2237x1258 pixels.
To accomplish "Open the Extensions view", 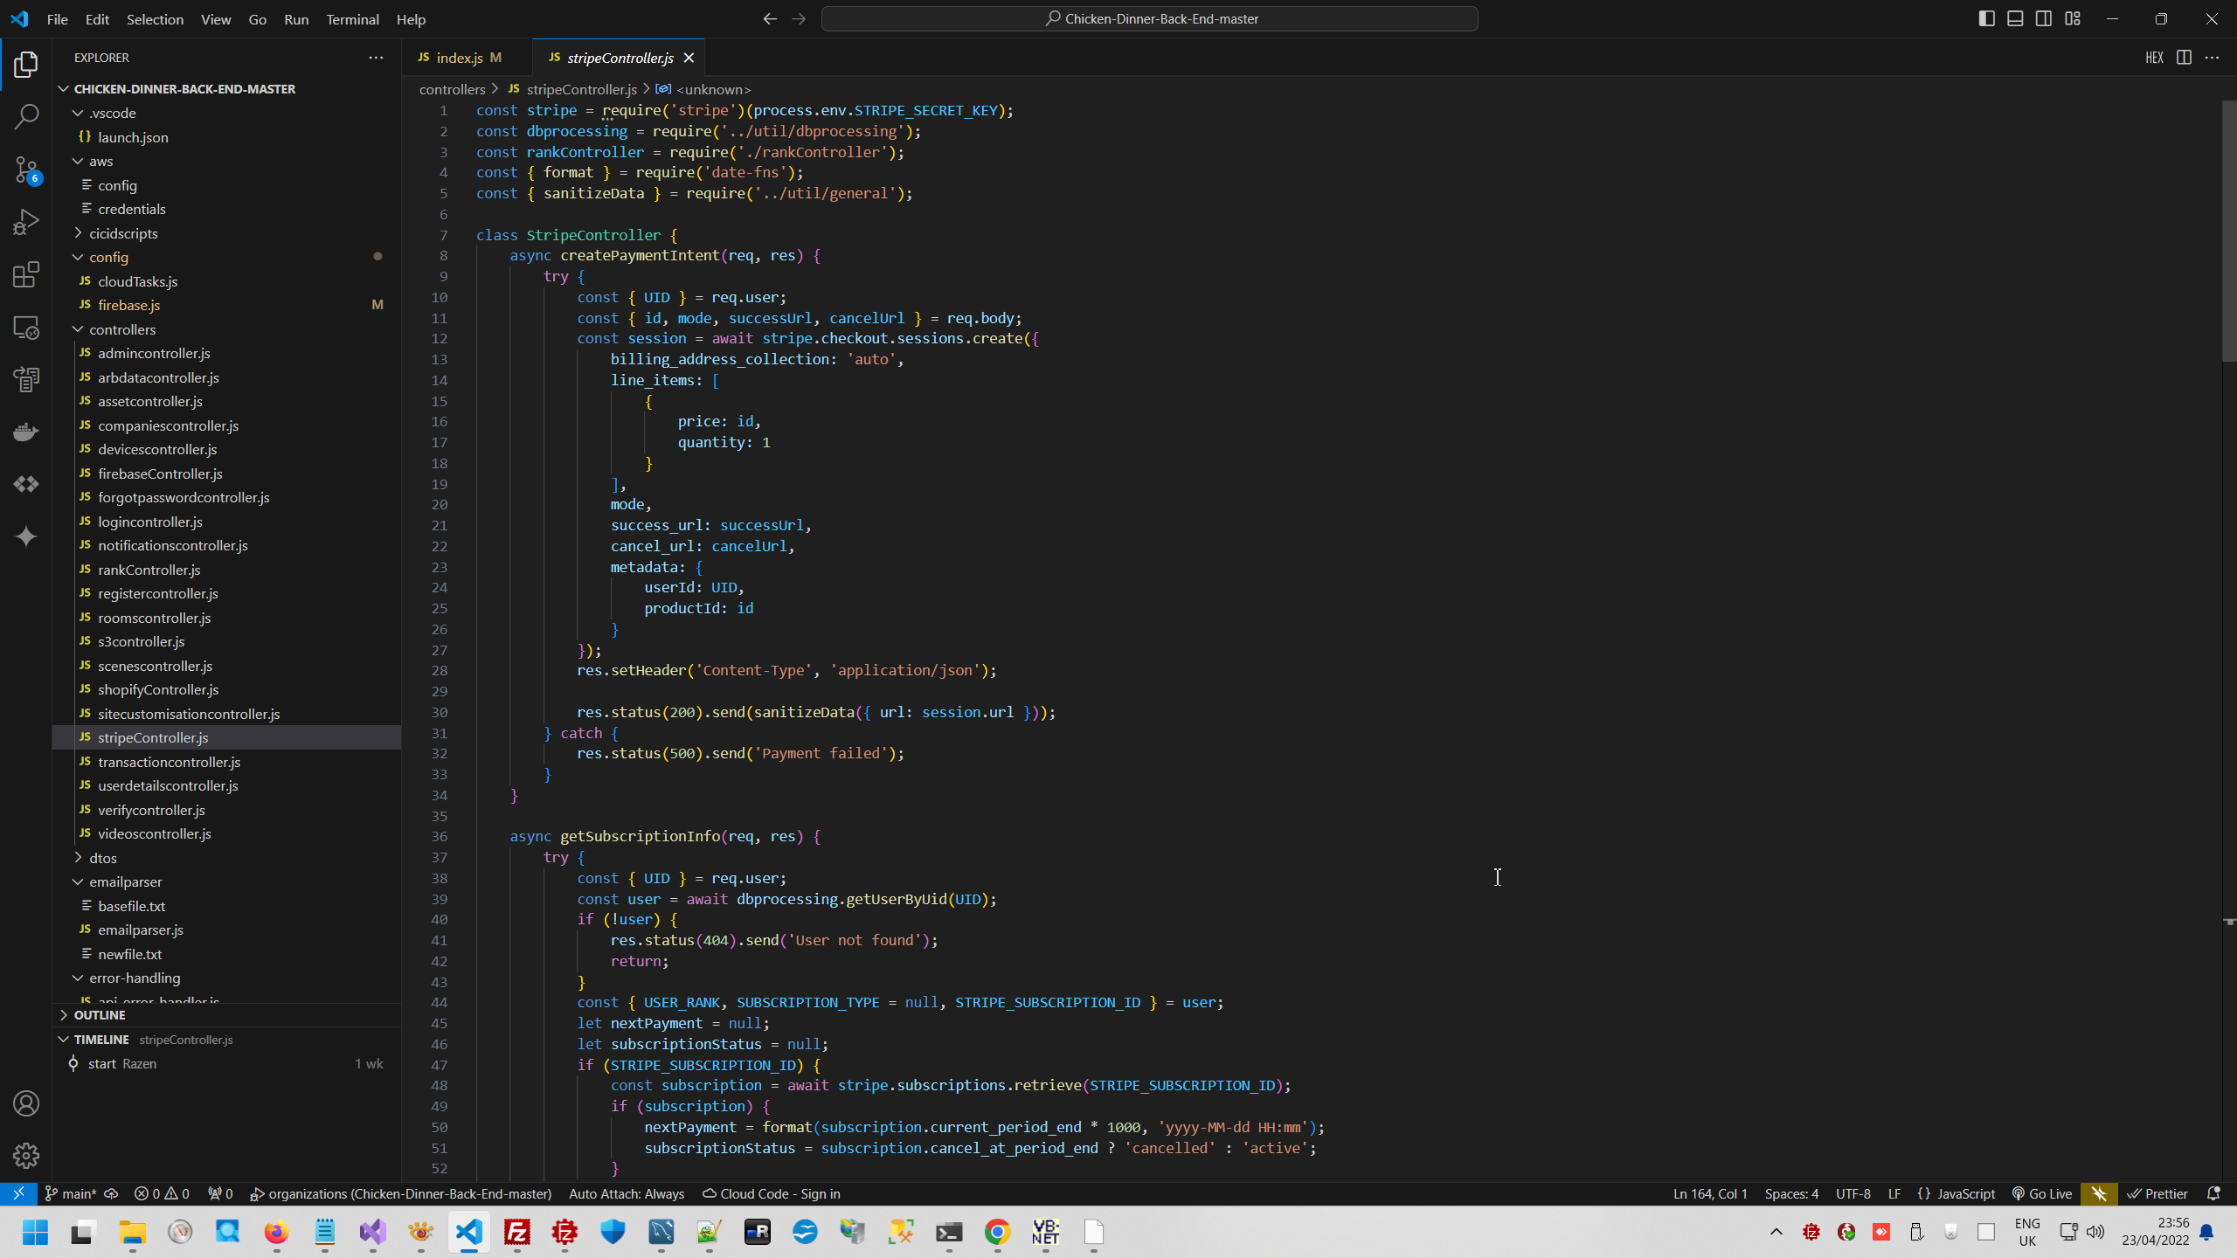I will point(25,273).
